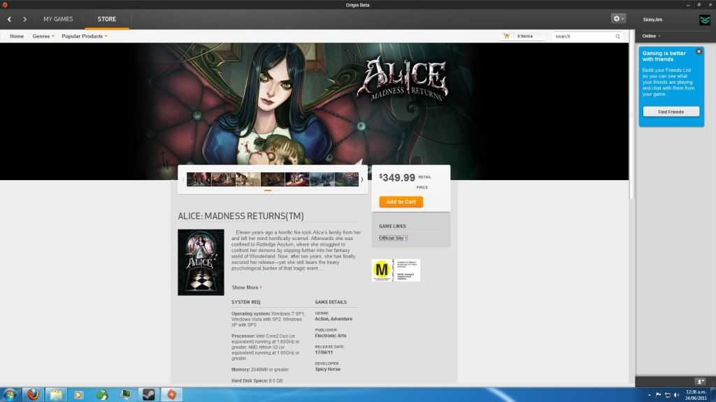Show hidden system tray icons
The image size is (716, 402).
(649, 395)
